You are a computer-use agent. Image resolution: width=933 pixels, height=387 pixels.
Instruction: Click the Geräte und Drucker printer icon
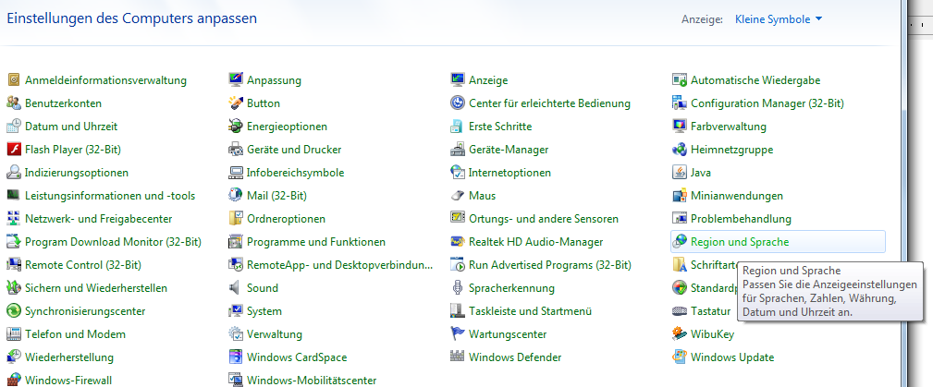[236, 150]
